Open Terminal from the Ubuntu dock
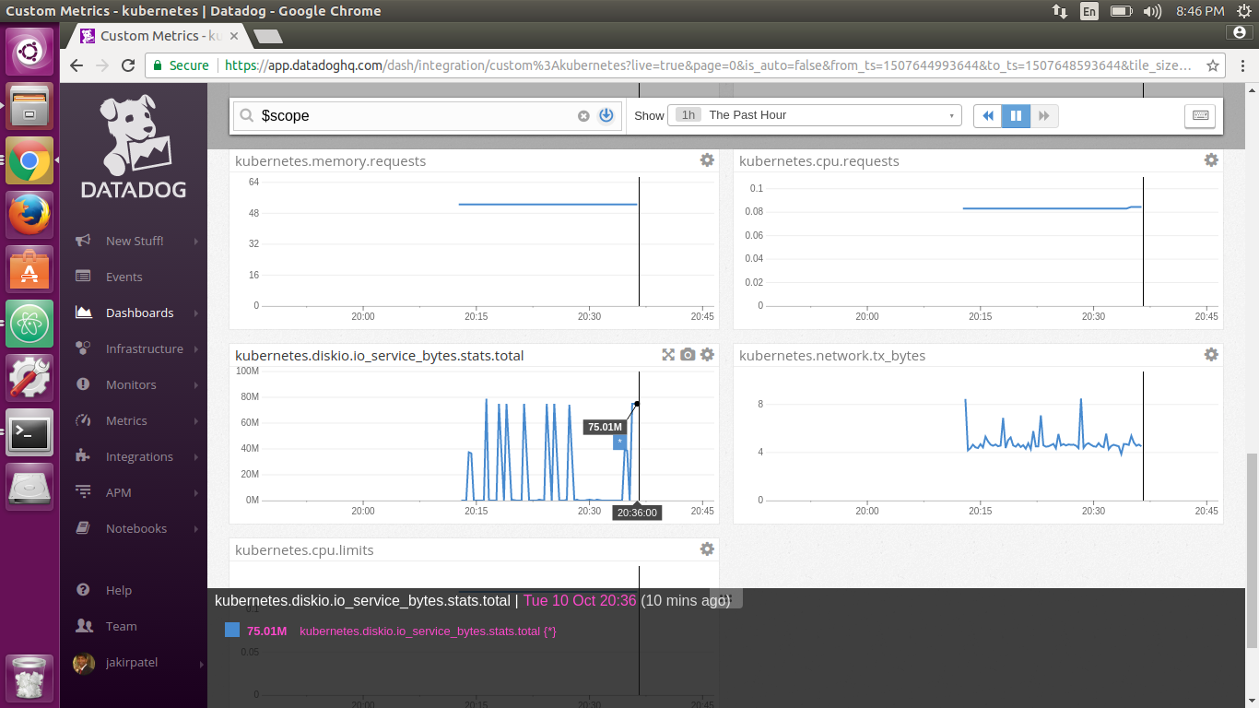Viewport: 1259px width, 708px height. pos(29,431)
